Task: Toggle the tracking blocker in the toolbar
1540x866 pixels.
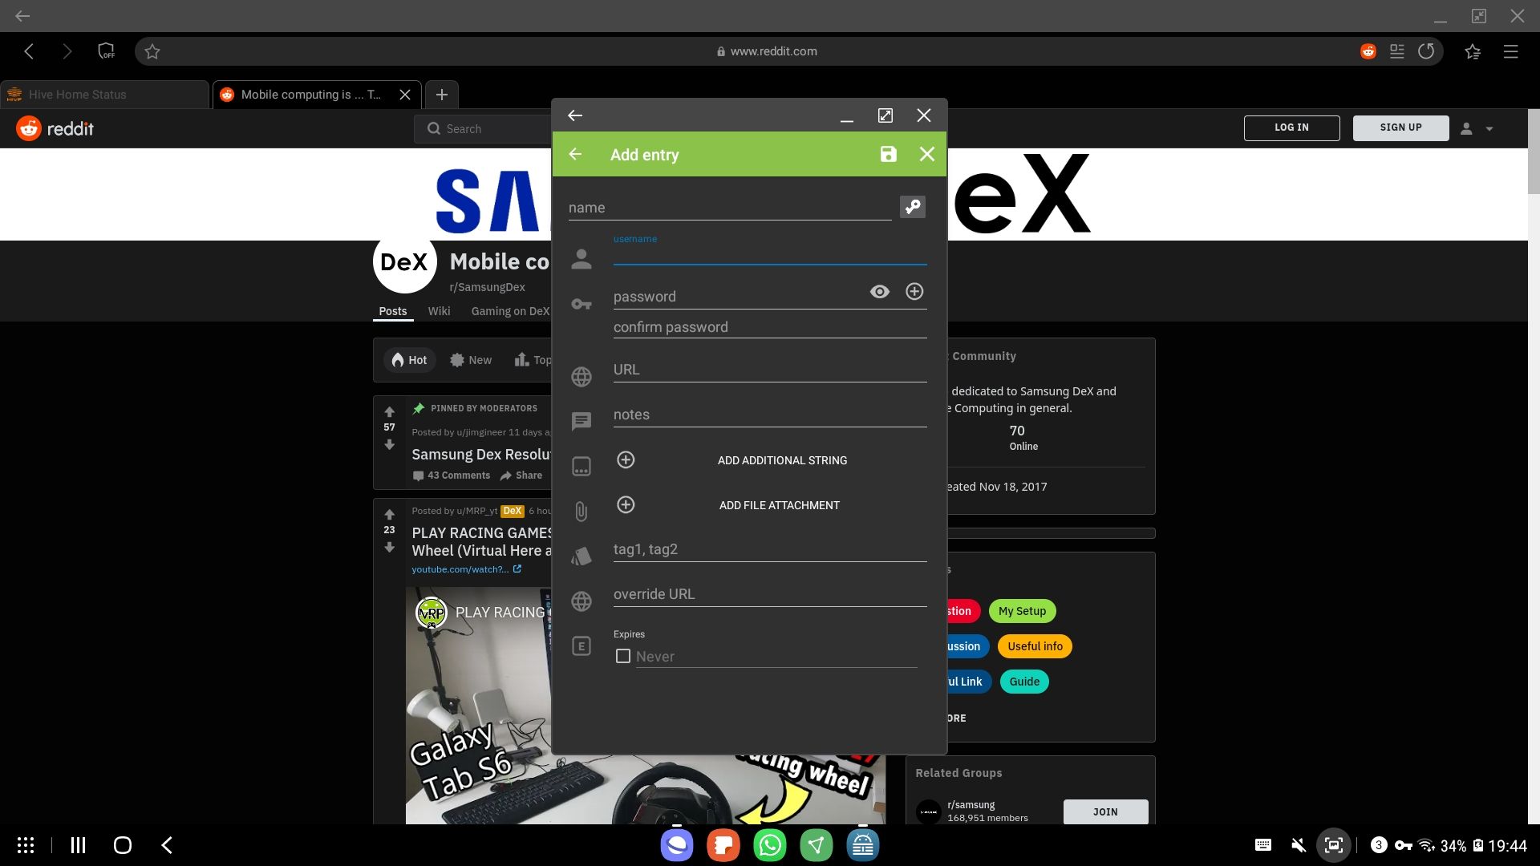Action: coord(107,51)
